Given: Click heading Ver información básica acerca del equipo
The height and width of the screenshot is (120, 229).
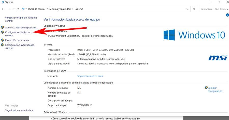Looking at the screenshot, I should (72, 20).
